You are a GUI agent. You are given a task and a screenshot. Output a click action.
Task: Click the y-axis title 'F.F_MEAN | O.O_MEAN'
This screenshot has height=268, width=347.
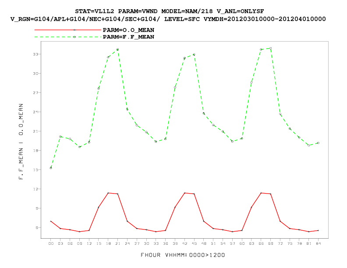click(x=21, y=141)
